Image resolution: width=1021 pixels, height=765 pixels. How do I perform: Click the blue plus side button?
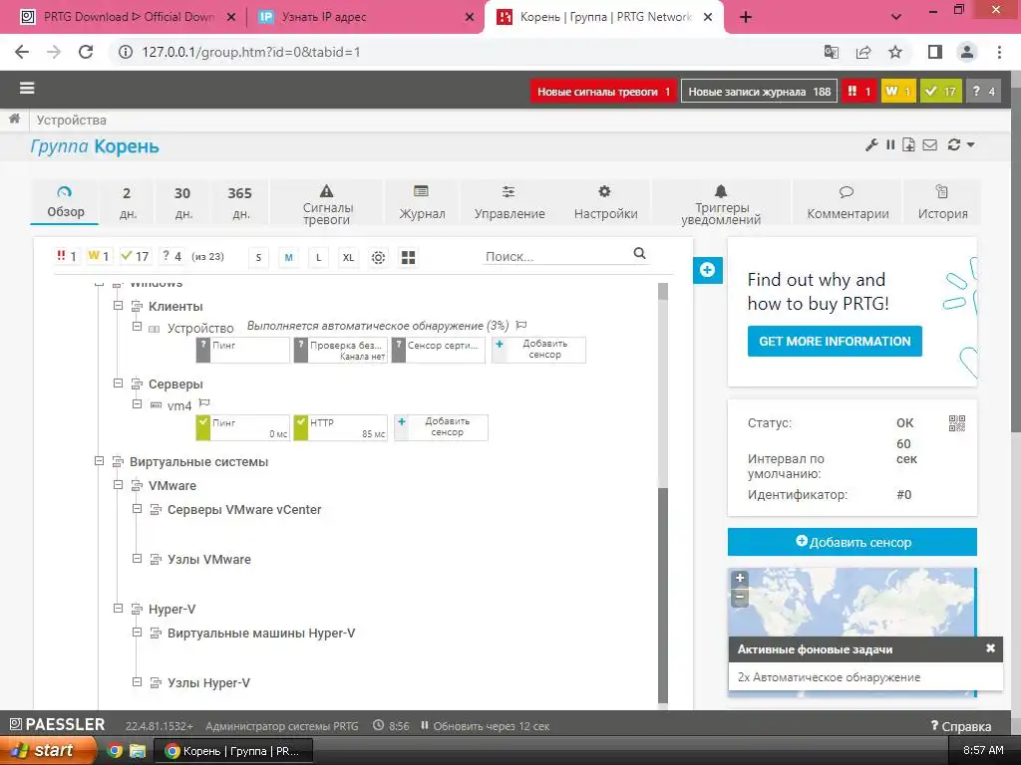click(x=707, y=270)
